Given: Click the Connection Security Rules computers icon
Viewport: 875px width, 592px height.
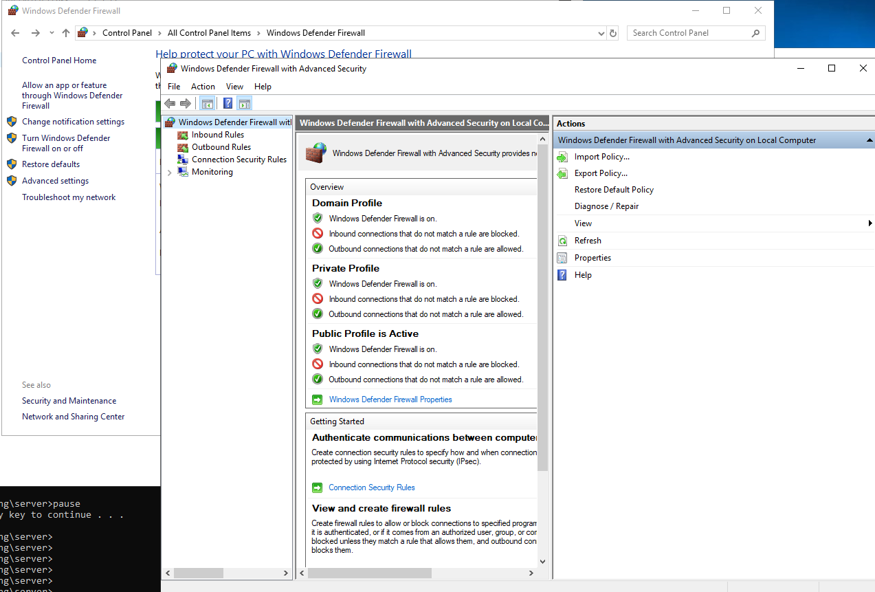Looking at the screenshot, I should tap(183, 160).
